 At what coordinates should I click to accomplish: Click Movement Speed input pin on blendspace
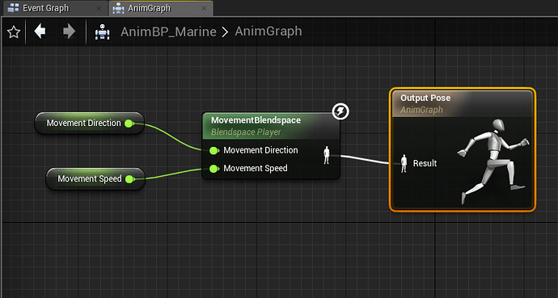[213, 169]
